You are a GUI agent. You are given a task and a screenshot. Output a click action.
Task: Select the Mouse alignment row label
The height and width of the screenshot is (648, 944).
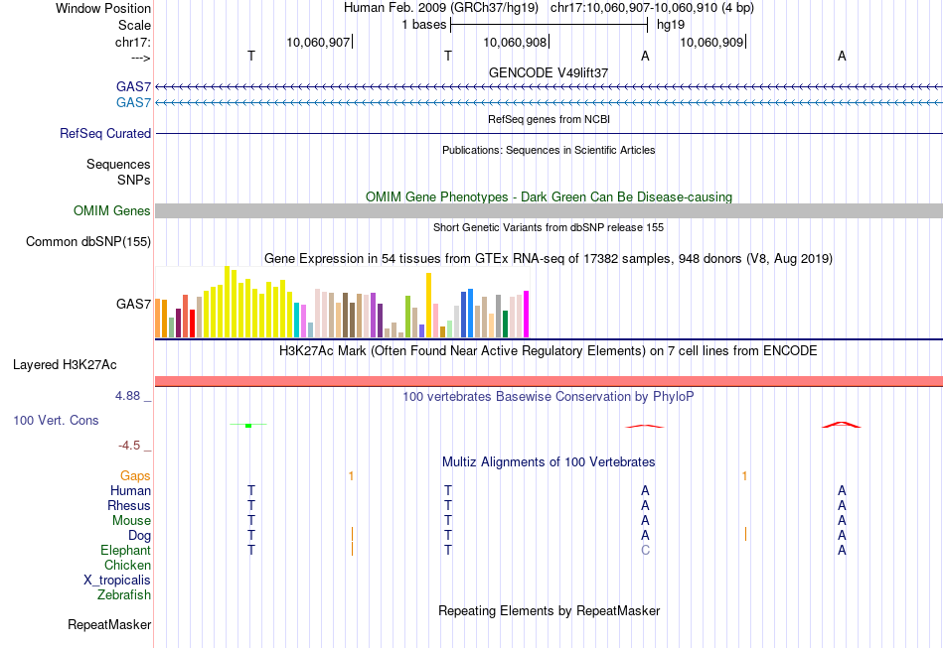pos(131,521)
